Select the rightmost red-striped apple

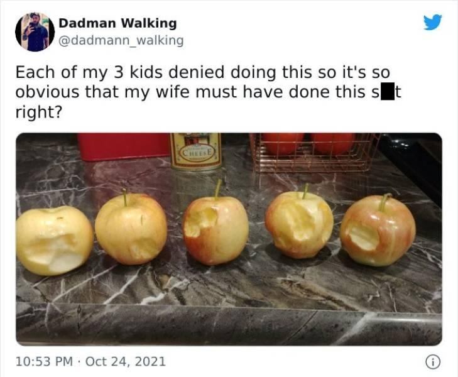pos(378,230)
